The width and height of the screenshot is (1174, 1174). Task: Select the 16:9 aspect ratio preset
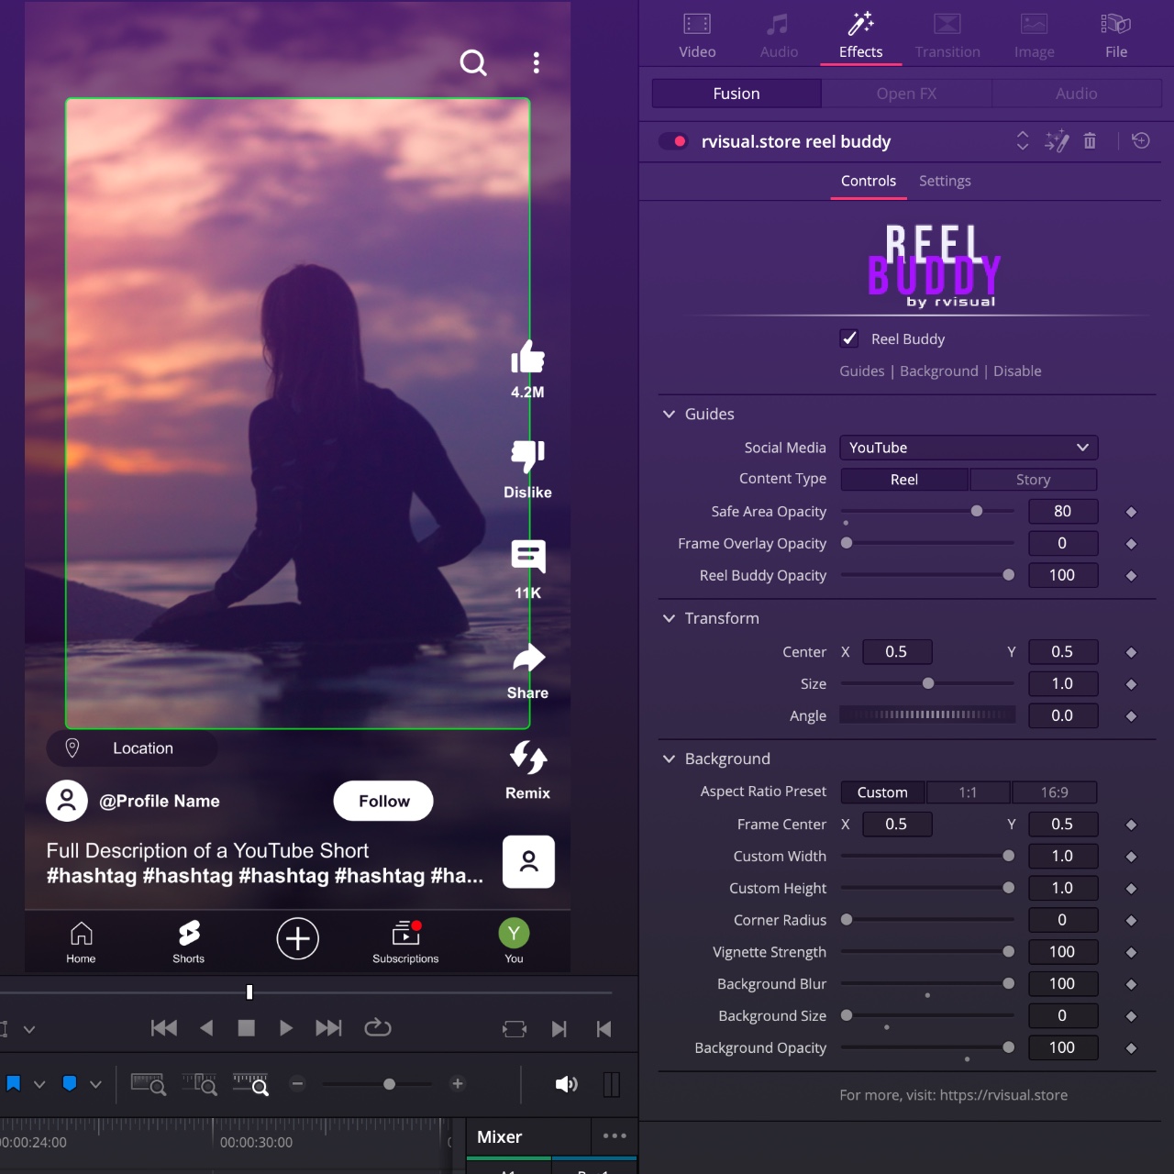click(1054, 792)
